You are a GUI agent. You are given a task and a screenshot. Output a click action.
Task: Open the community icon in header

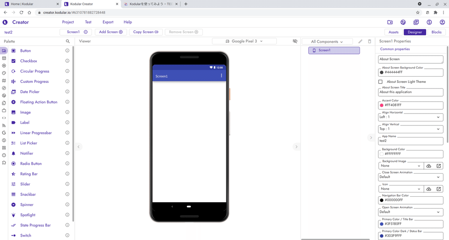point(403,22)
